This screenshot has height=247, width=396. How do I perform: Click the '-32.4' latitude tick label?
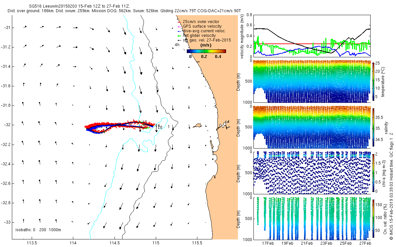(x=6, y=164)
